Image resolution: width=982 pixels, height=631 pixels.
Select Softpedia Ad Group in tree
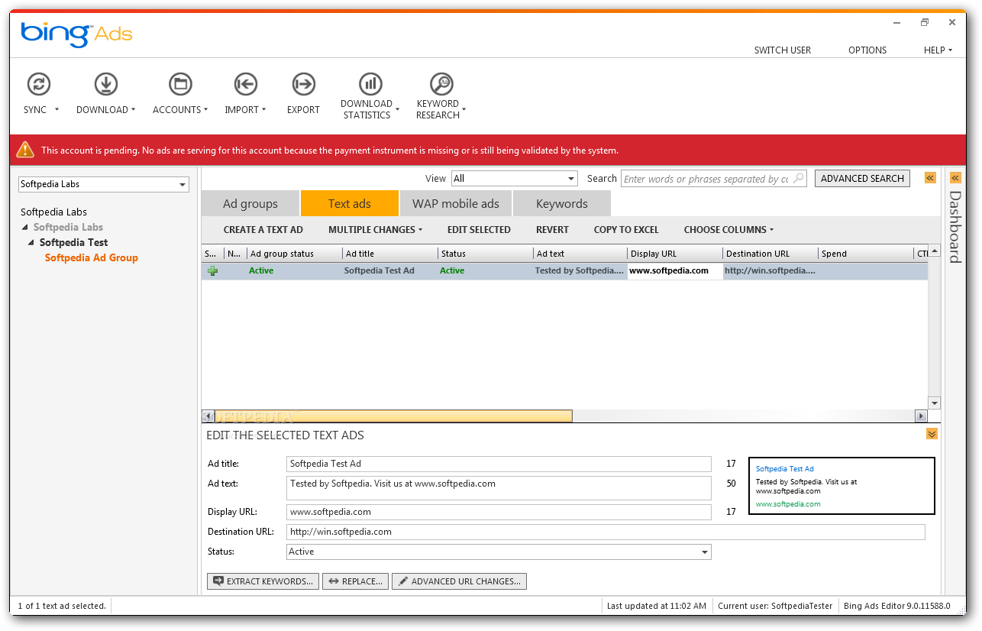point(92,257)
